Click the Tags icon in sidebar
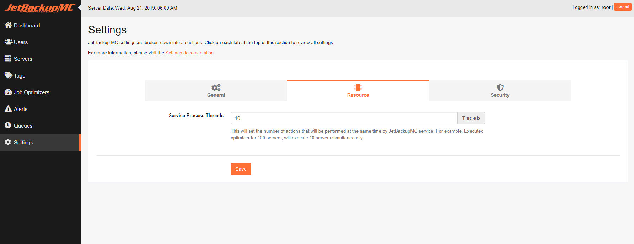Image resolution: width=634 pixels, height=244 pixels. pos(9,75)
